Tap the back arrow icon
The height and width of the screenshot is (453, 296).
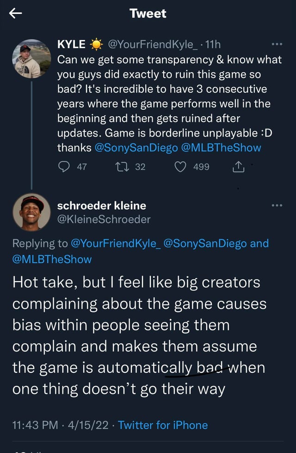click(15, 13)
